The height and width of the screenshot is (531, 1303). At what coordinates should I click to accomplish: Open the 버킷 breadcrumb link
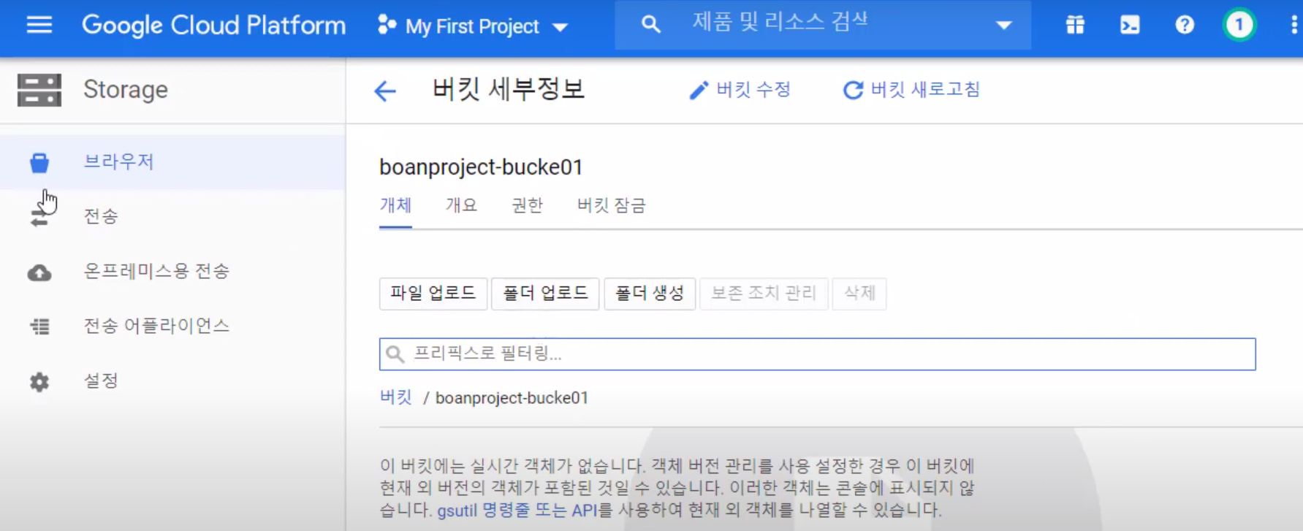(x=396, y=397)
